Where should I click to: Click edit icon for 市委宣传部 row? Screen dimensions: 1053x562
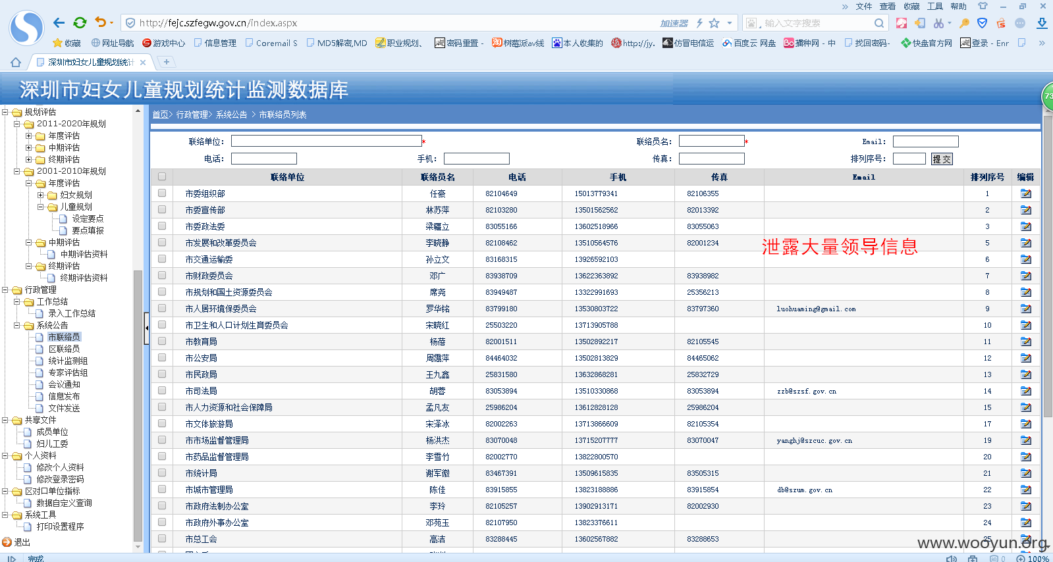point(1025,210)
